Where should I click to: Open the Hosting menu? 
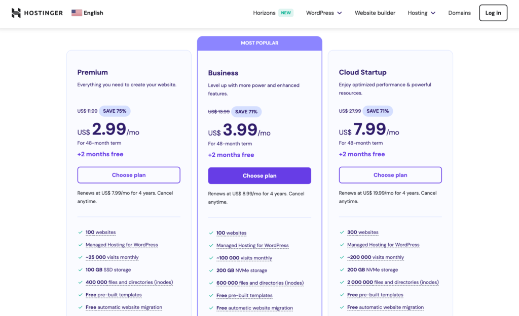tap(418, 13)
